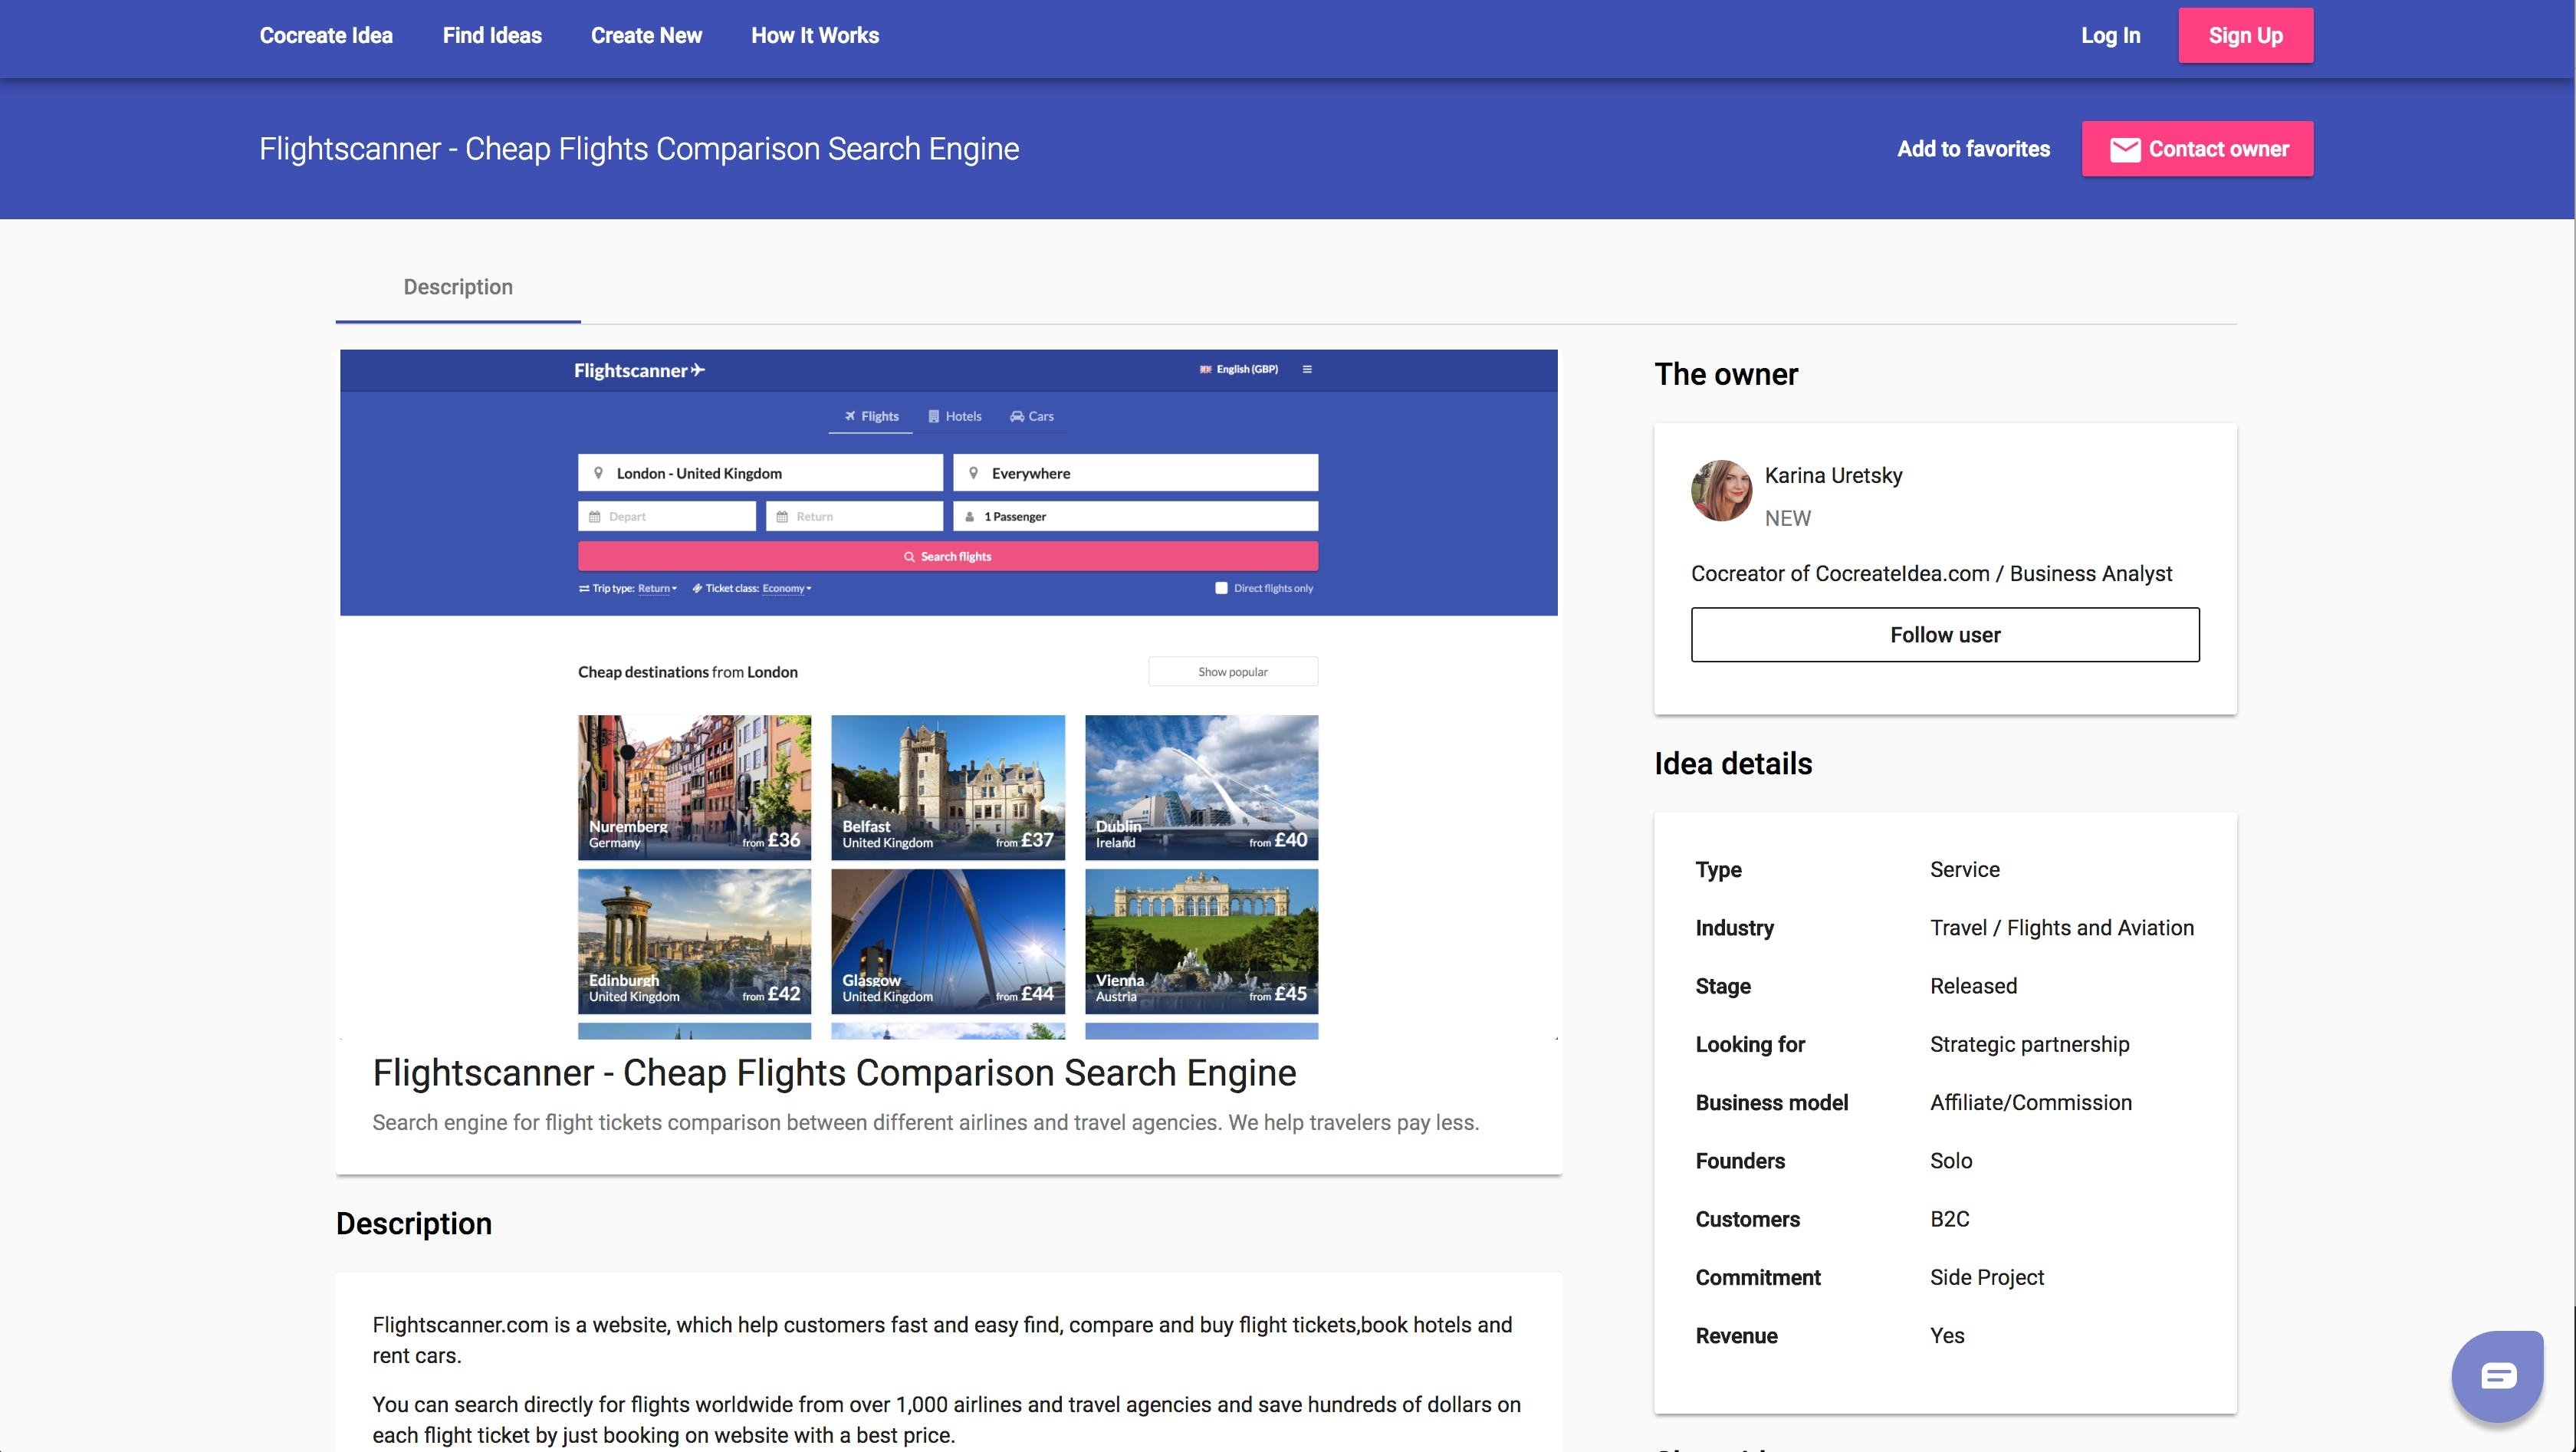Open the Dublin Ireland destination card
Screen dimensions: 2576x1452
[x=1201, y=787]
